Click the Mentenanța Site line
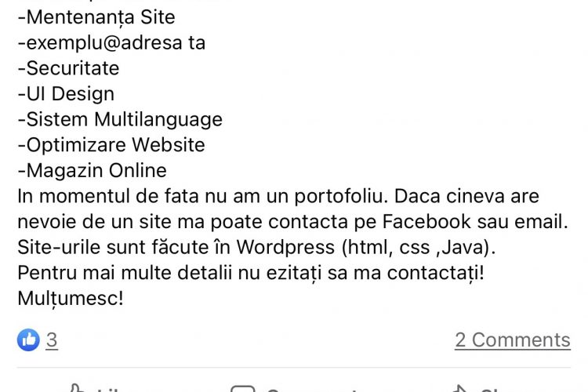 click(x=96, y=17)
